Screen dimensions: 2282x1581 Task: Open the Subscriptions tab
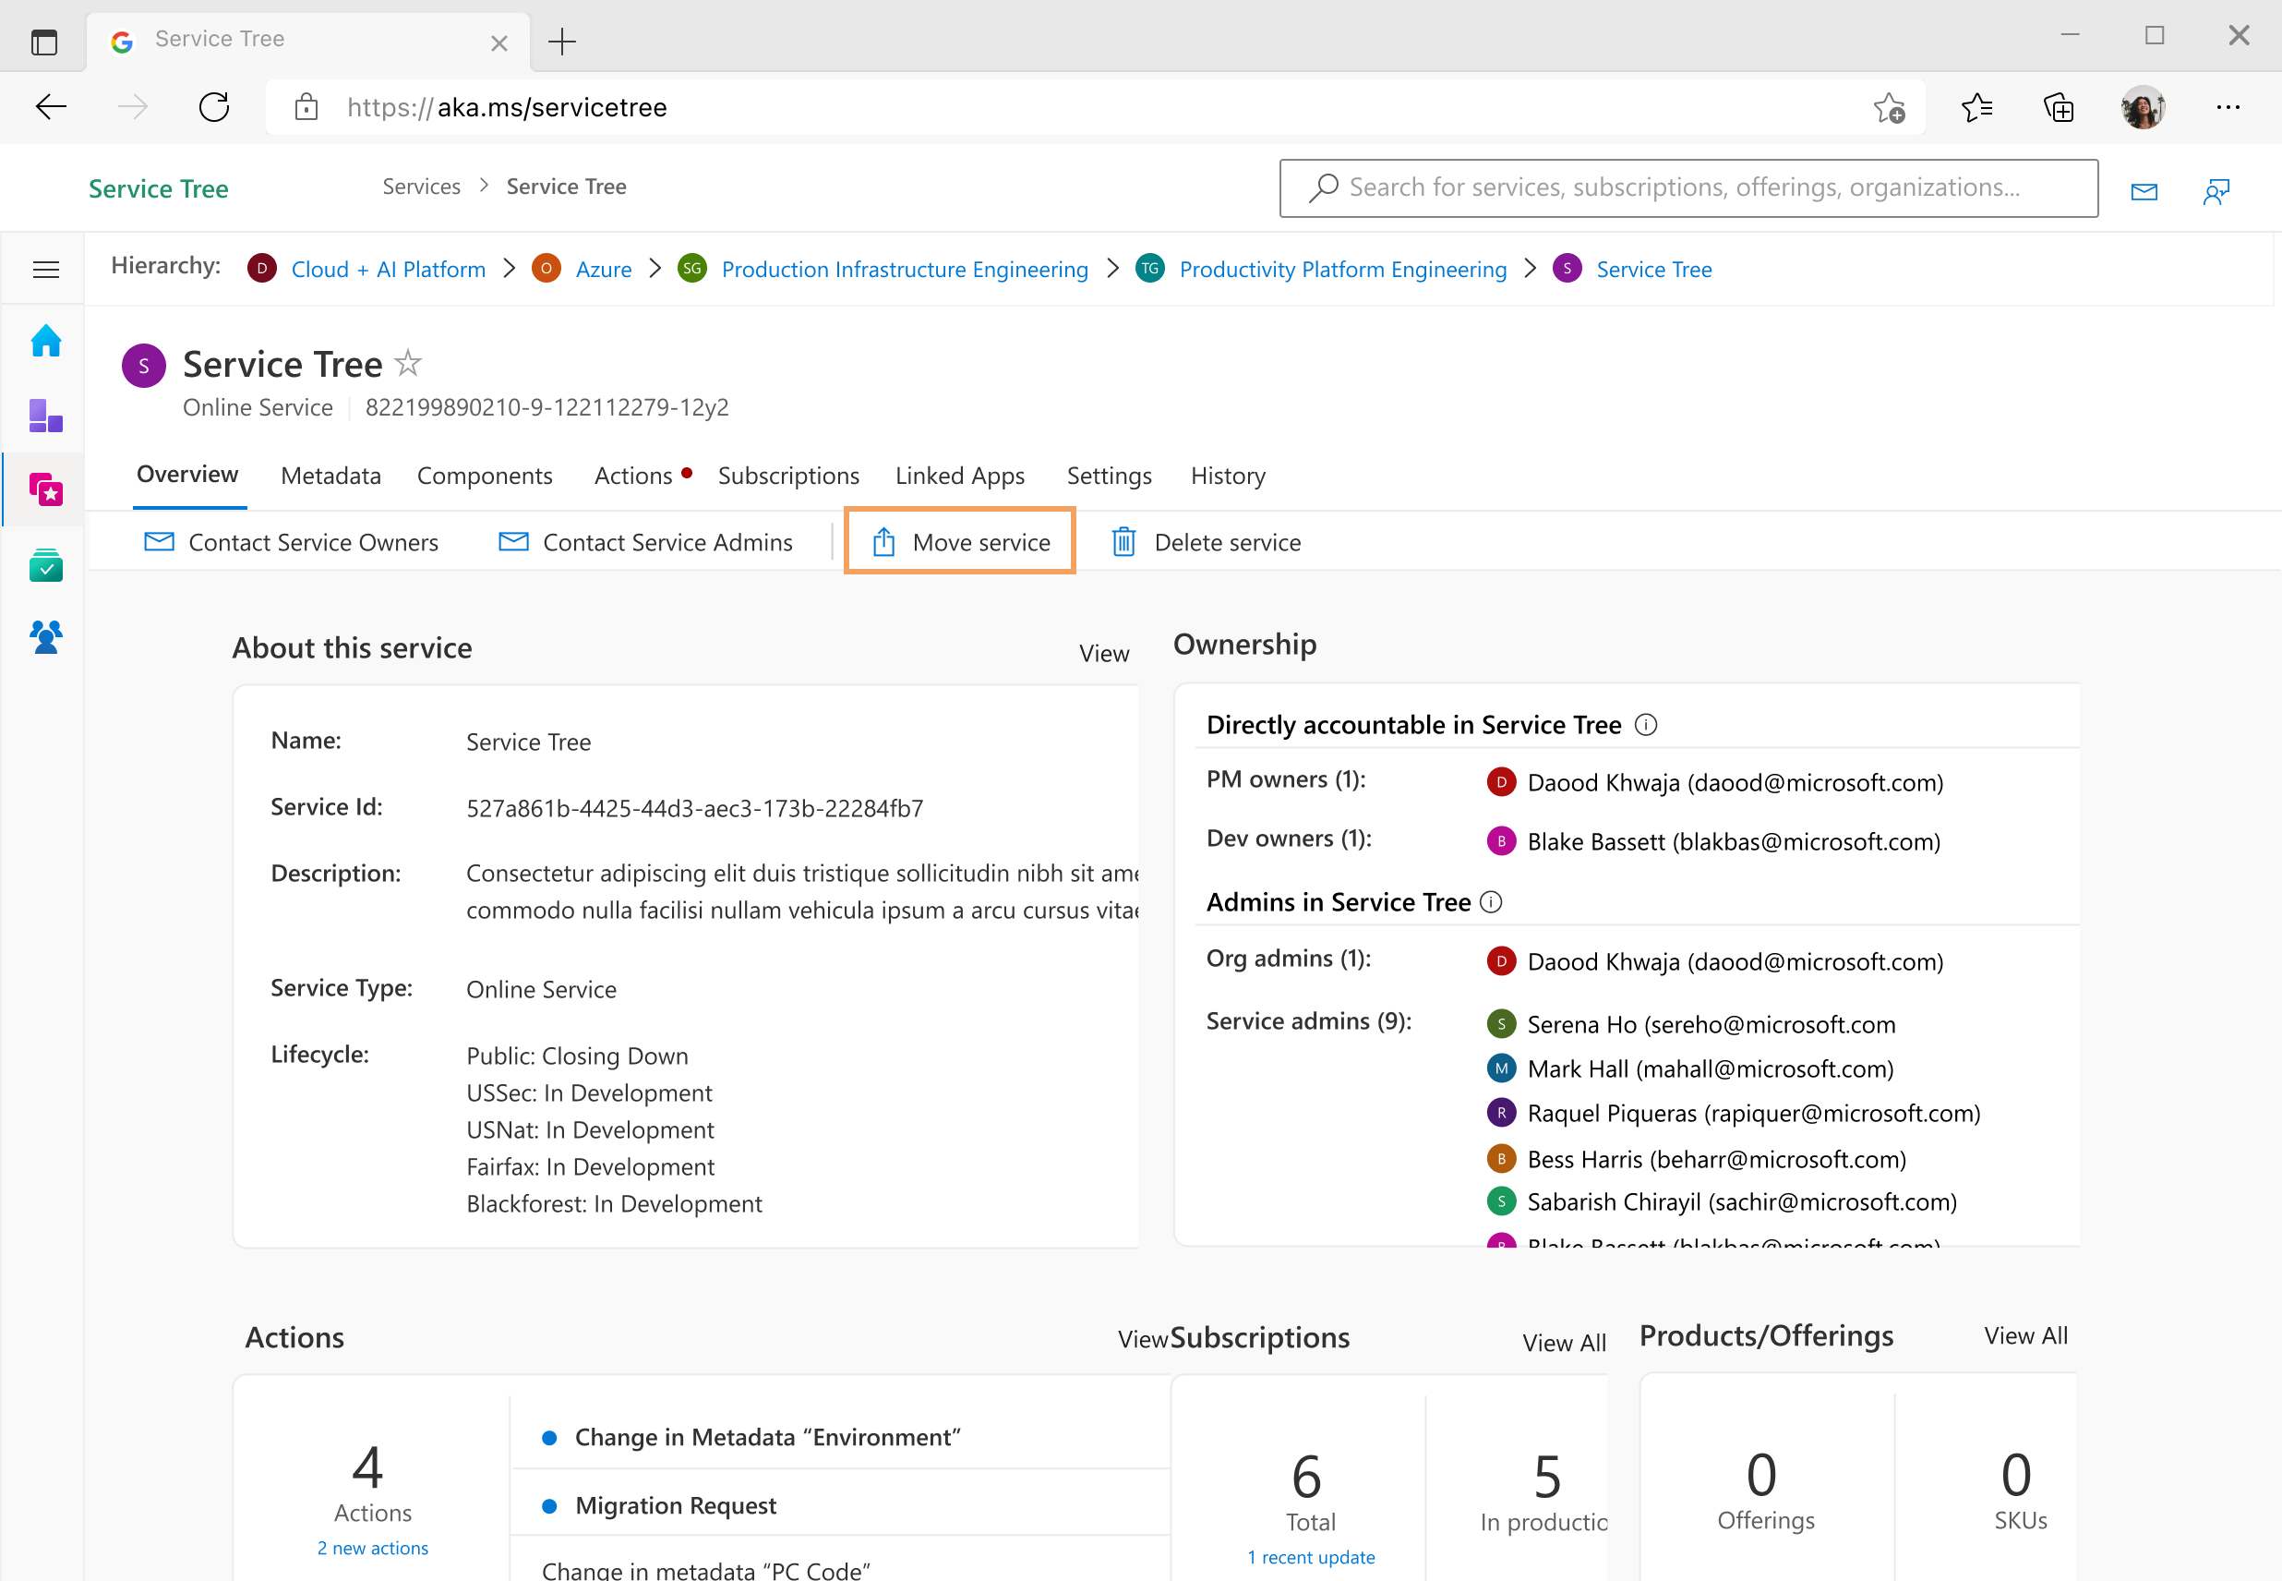[x=788, y=477]
